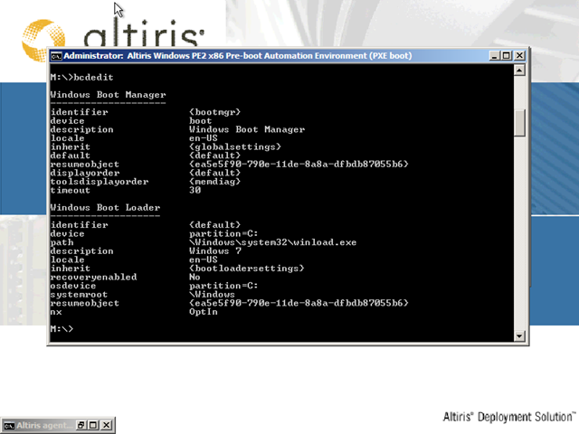
Task: Click the nx value 'OptIn'
Action: click(204, 312)
